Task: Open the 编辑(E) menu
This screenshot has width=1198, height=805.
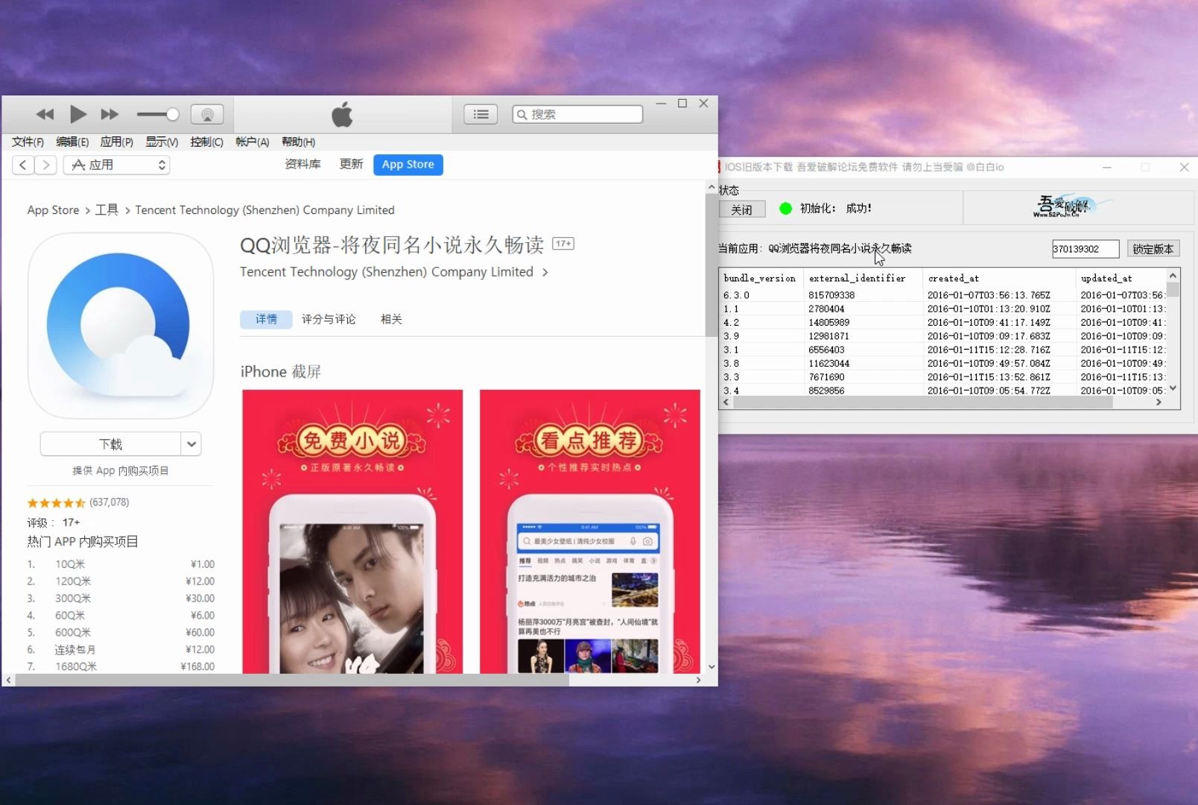Action: [72, 142]
